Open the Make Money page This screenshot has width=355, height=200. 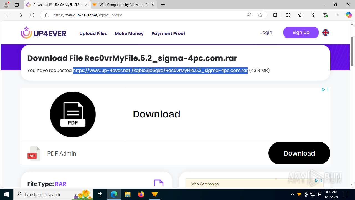pyautogui.click(x=129, y=33)
